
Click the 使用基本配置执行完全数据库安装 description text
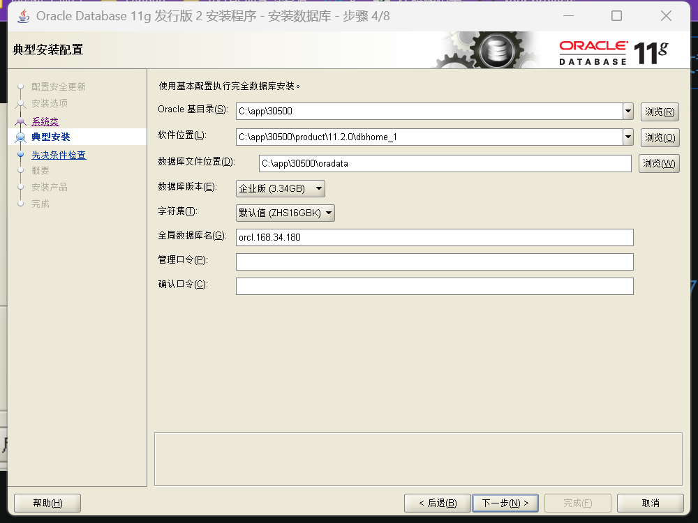click(x=230, y=86)
